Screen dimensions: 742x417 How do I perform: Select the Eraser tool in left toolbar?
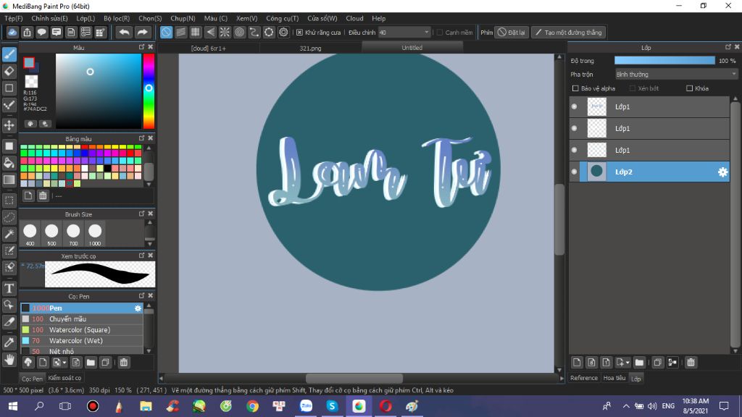tap(9, 71)
